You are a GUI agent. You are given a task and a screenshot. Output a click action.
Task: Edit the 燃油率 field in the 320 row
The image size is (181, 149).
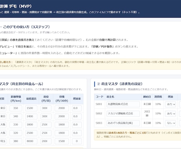click(x=77, y=133)
